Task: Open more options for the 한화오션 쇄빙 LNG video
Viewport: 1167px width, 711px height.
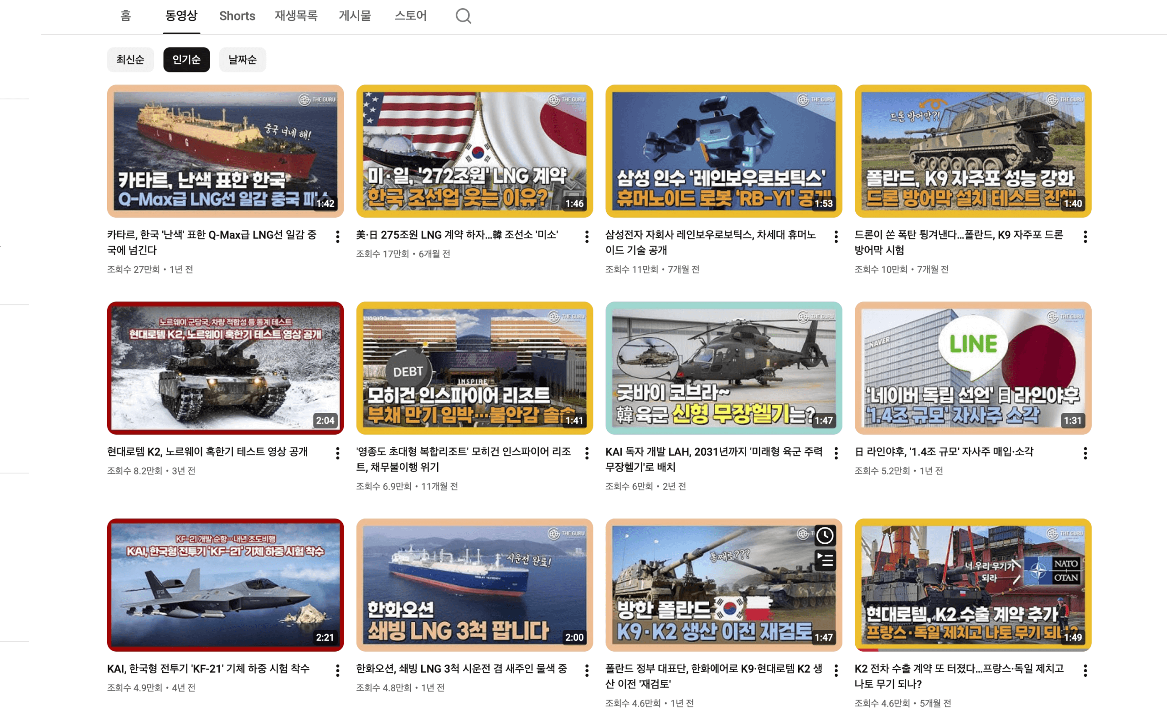Action: point(587,670)
